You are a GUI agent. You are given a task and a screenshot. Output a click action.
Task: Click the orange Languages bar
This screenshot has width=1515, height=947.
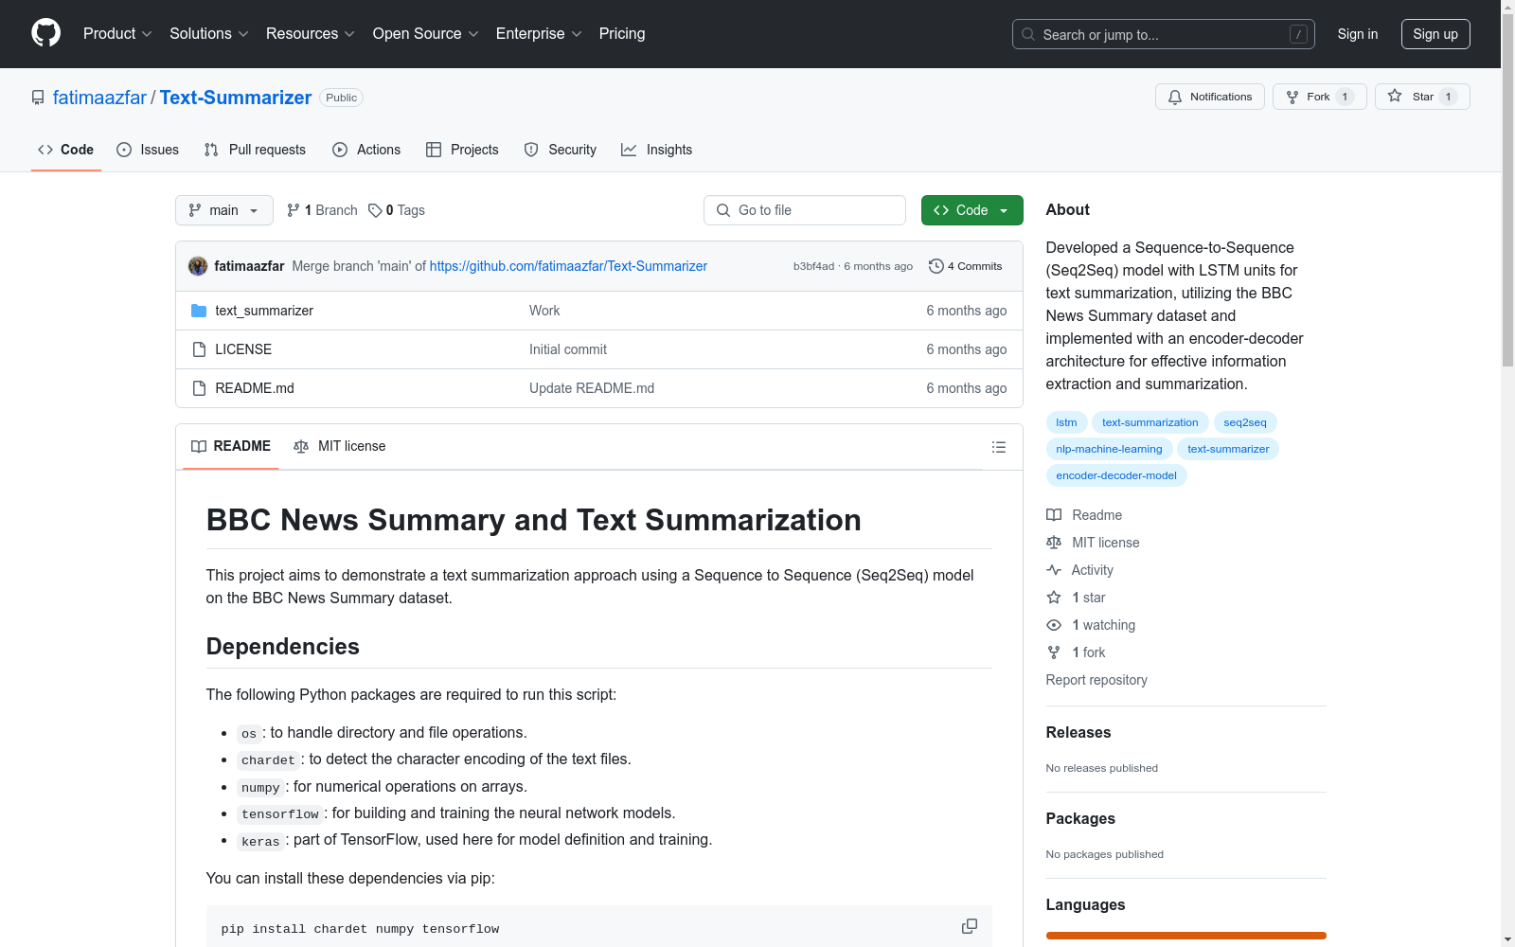tap(1186, 936)
